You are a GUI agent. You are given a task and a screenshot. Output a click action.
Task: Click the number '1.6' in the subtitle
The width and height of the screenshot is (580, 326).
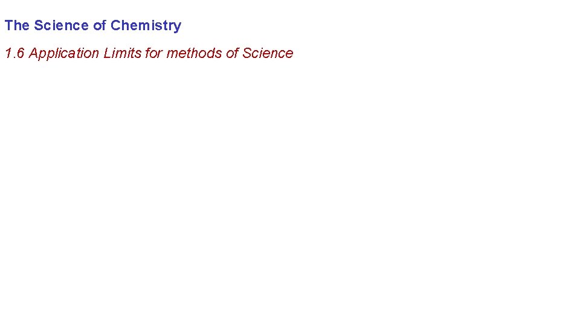coord(14,53)
